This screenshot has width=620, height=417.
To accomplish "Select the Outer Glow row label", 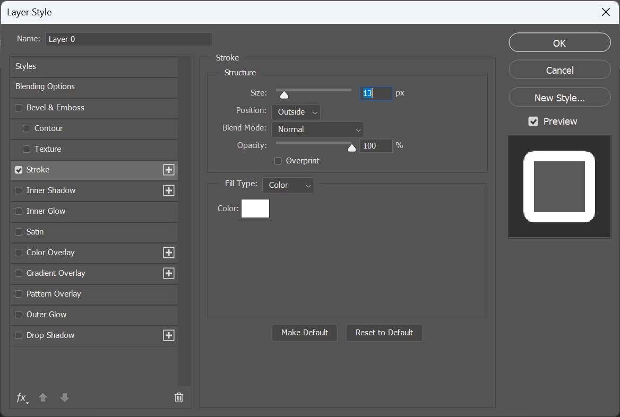I will pyautogui.click(x=46, y=315).
